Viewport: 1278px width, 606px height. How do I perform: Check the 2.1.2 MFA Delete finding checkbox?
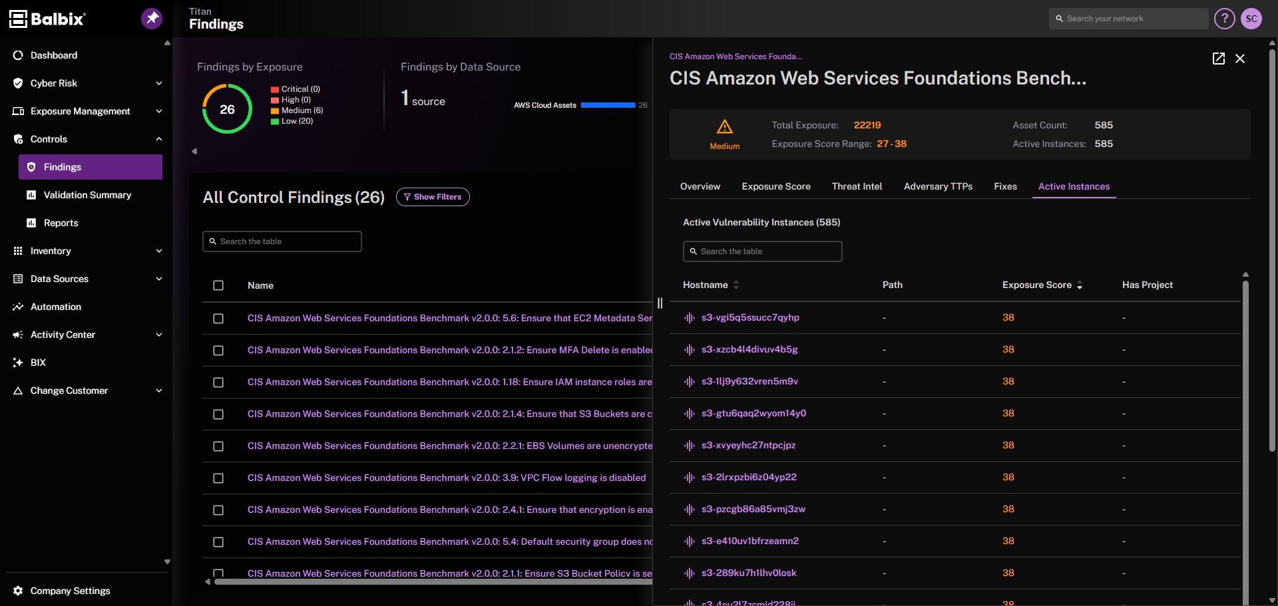click(x=218, y=351)
